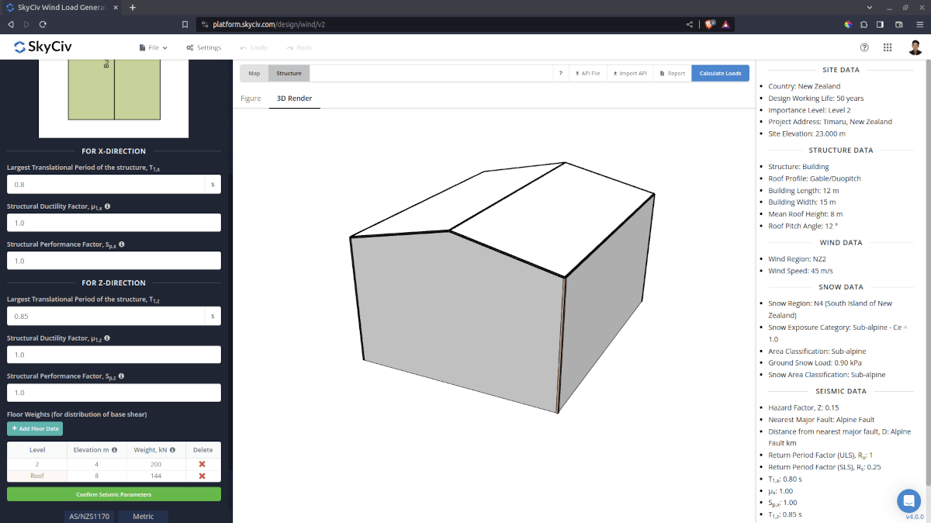Screen dimensions: 931x523
Task: Click the user profile avatar
Action: click(x=915, y=47)
